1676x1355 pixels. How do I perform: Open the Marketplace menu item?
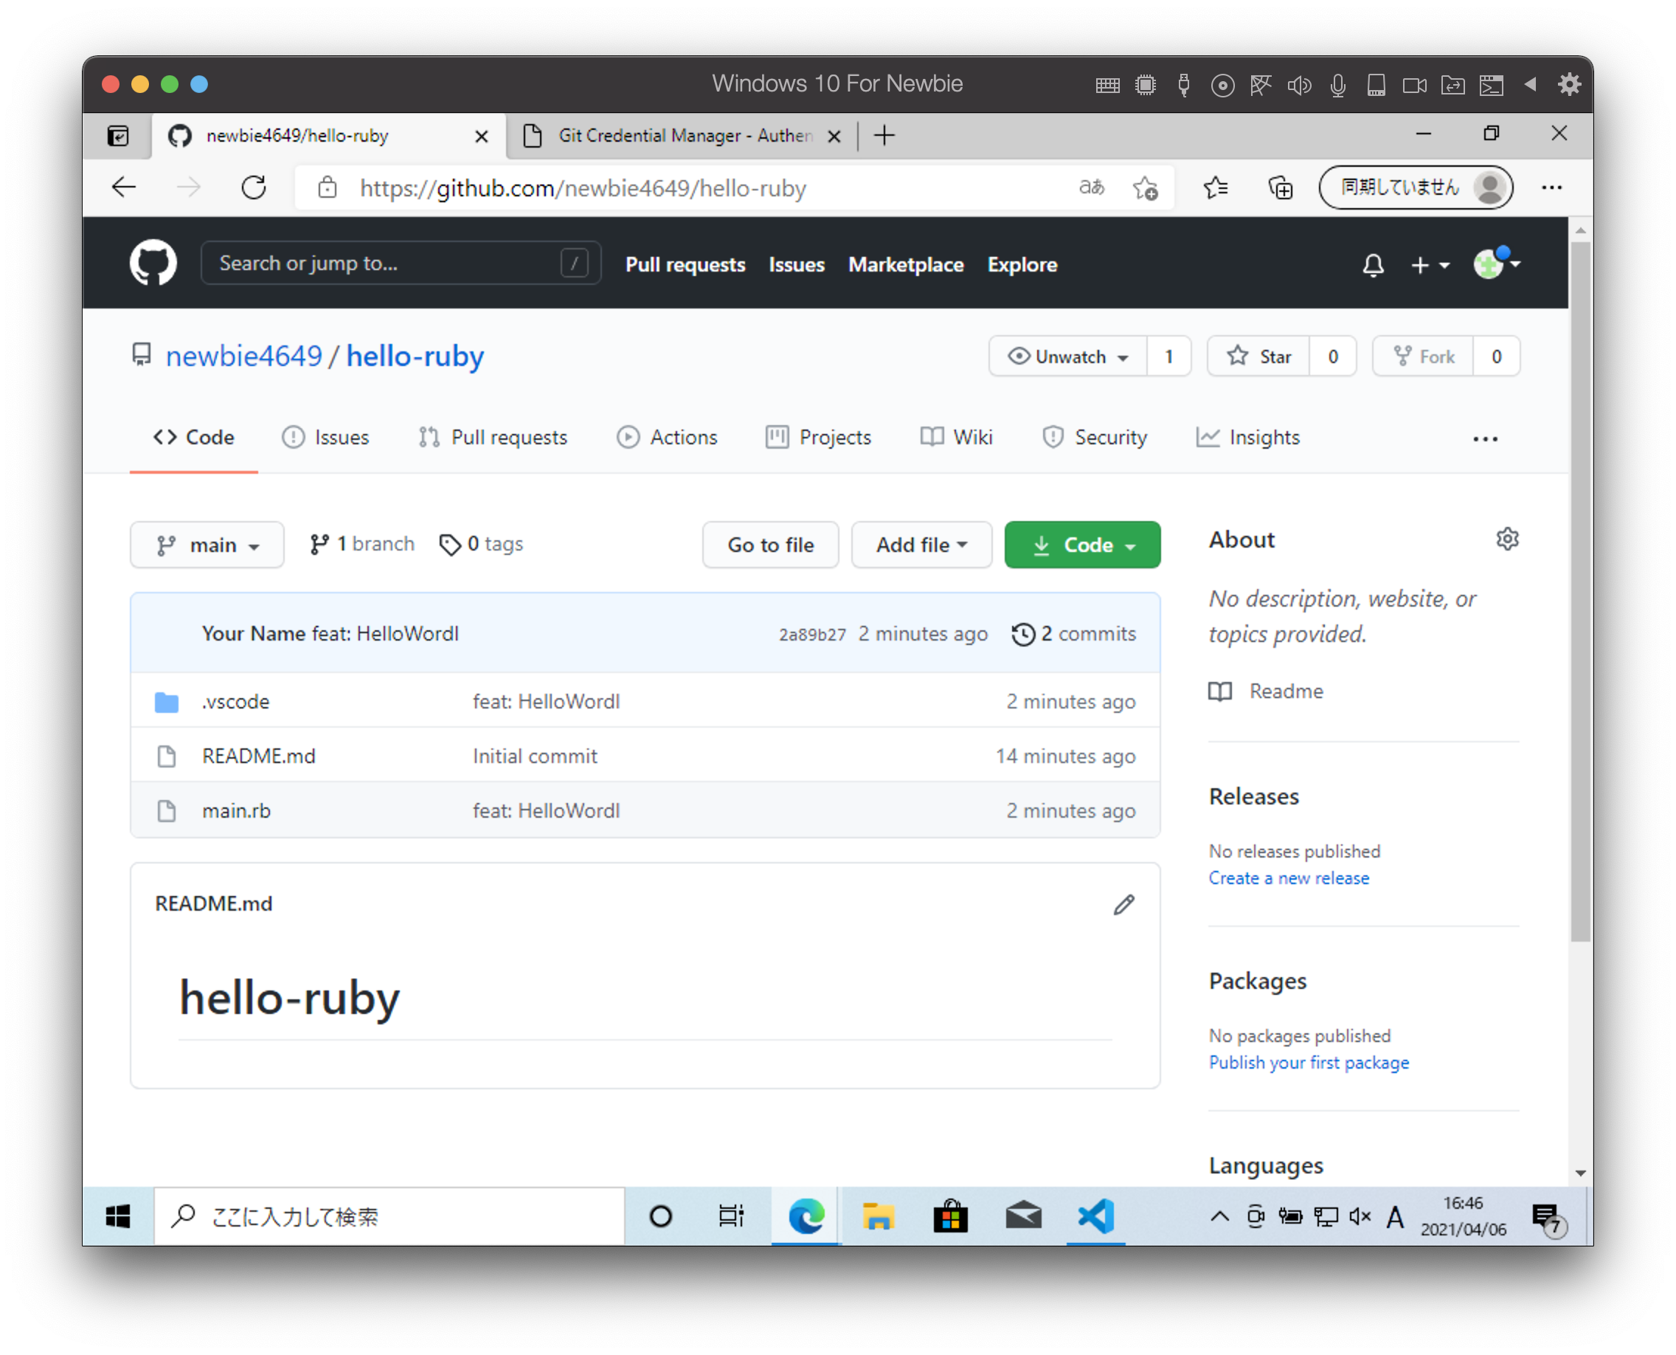coord(905,265)
